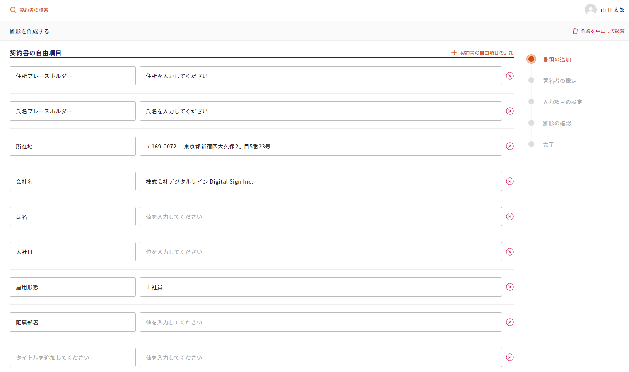This screenshot has height=372, width=629.
Task: Select the active 書類の追加 step indicator
Action: coord(531,59)
